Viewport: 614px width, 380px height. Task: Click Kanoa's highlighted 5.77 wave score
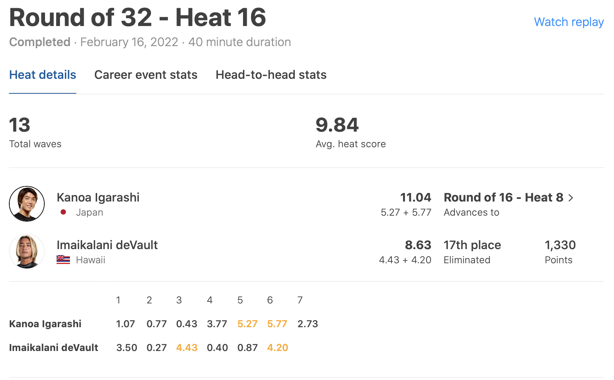pos(277,324)
